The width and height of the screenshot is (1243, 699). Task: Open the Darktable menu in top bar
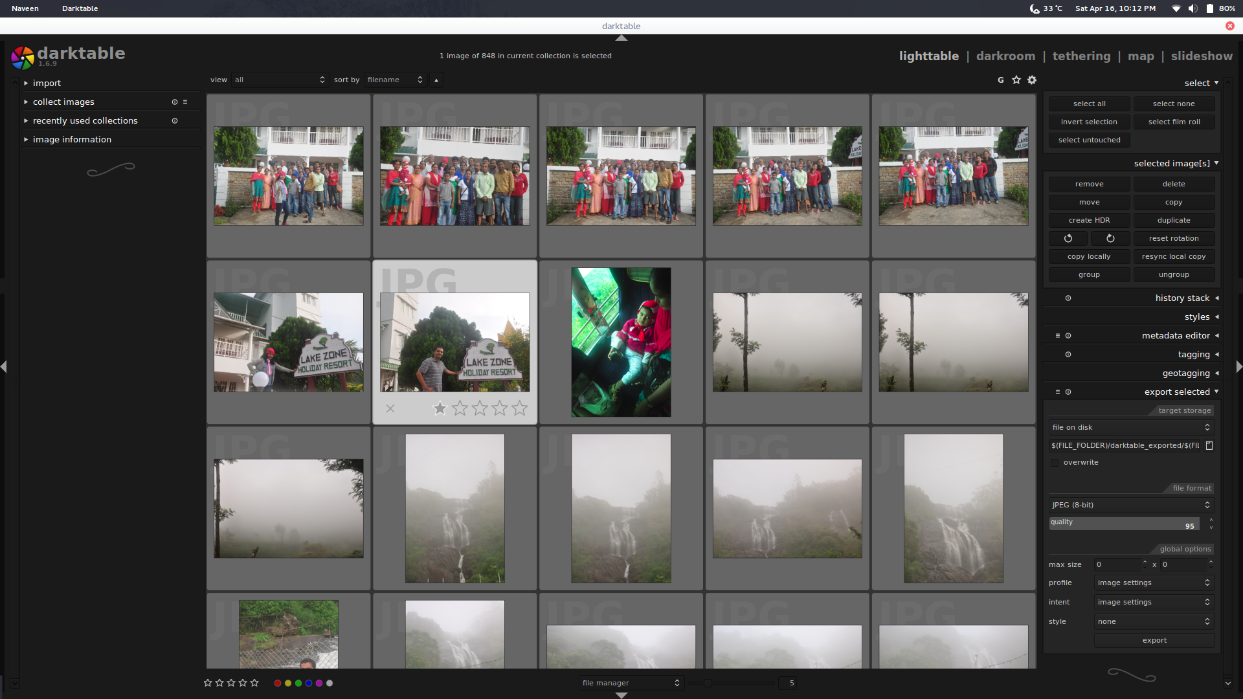coord(80,8)
